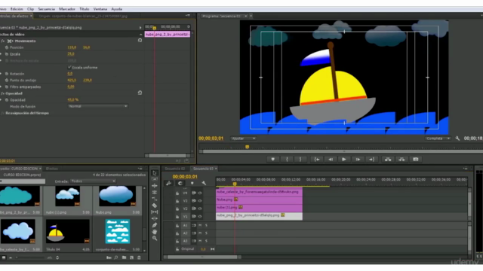The image size is (483, 271).
Task: Select the Razor tool
Action: point(155,206)
